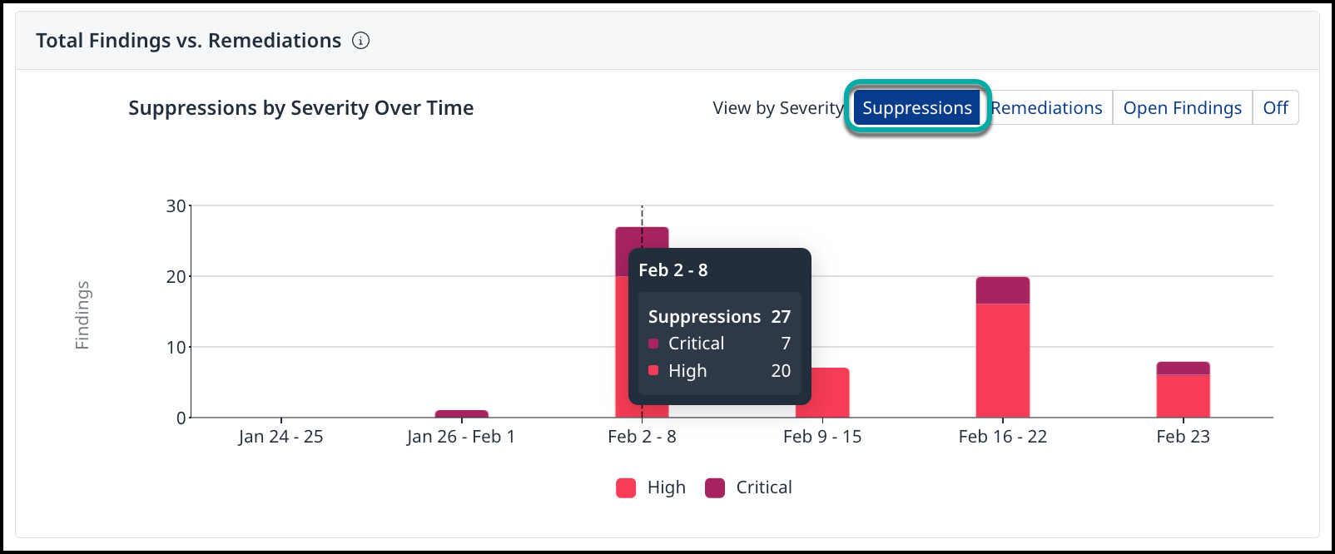Click the Feb 23 High bar segment
The height and width of the screenshot is (554, 1335).
click(1183, 396)
